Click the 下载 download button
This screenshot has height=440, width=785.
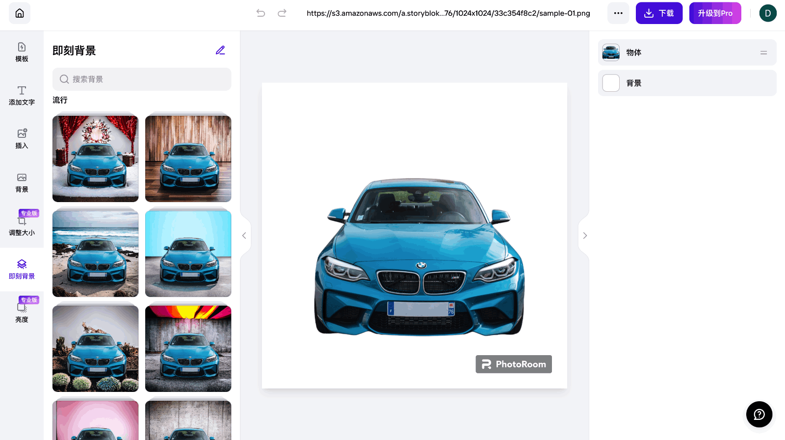659,13
